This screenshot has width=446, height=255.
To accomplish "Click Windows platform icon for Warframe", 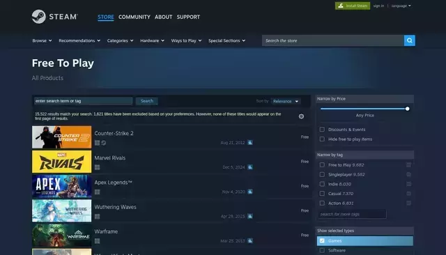I will [x=98, y=241].
